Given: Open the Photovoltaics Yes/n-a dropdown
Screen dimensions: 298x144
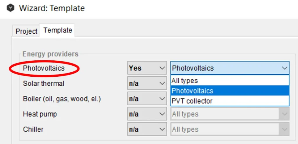Looking at the screenshot, I should tap(147, 68).
